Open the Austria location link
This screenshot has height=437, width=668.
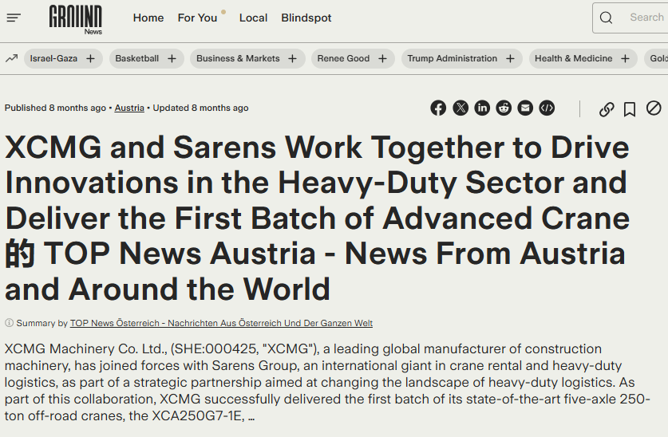point(129,108)
